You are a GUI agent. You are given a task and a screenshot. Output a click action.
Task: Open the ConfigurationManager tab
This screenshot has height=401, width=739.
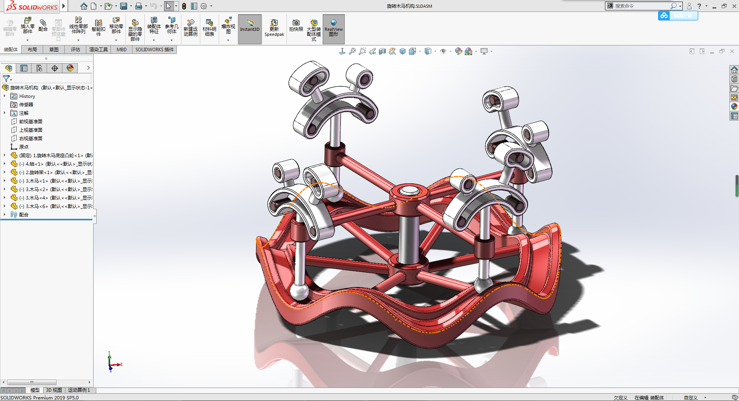coord(39,68)
